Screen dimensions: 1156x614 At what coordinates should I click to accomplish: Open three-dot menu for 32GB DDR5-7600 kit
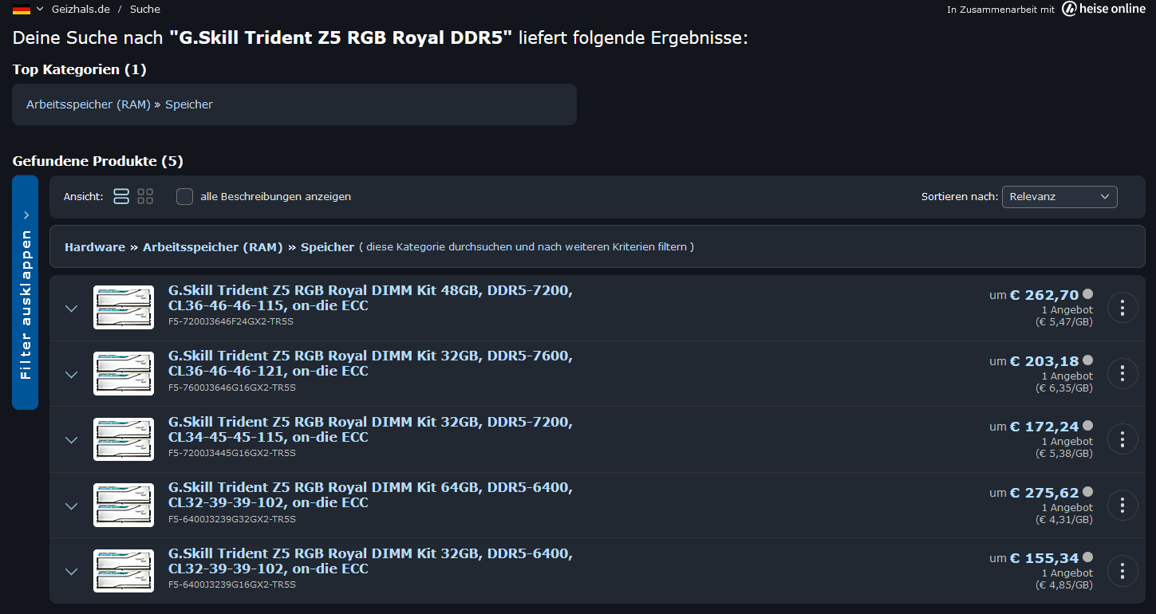[1122, 373]
